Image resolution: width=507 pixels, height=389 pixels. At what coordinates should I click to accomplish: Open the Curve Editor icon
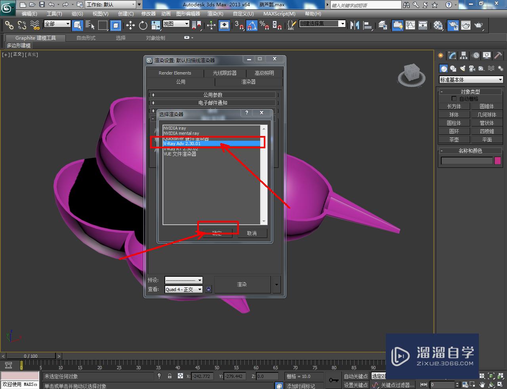410,25
